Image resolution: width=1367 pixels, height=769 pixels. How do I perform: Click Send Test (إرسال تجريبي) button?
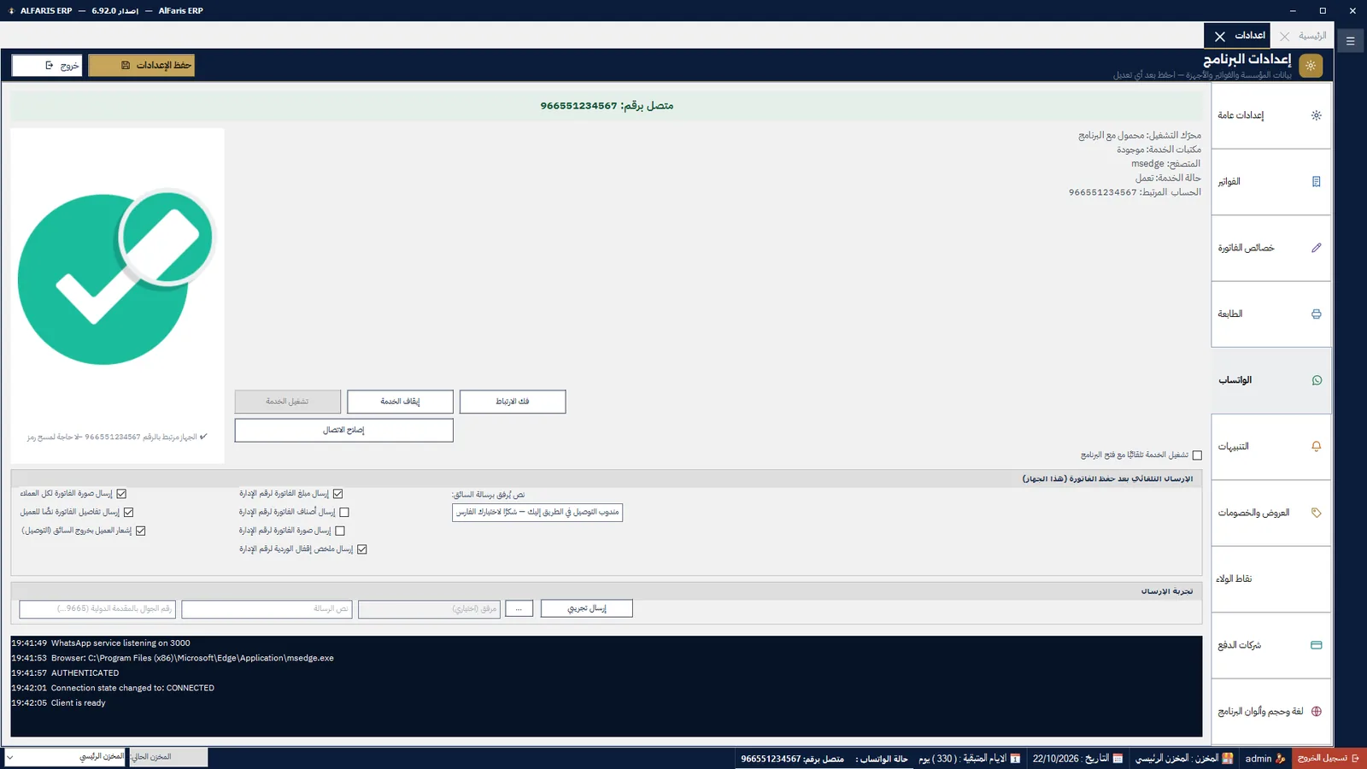587,608
